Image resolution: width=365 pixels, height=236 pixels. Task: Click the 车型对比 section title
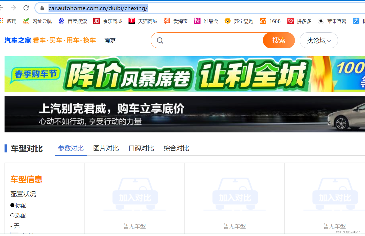[27, 148]
